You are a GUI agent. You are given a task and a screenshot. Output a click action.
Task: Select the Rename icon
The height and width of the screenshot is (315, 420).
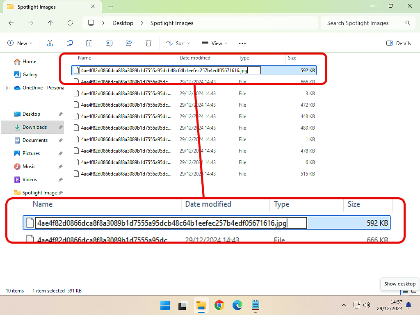(x=109, y=43)
